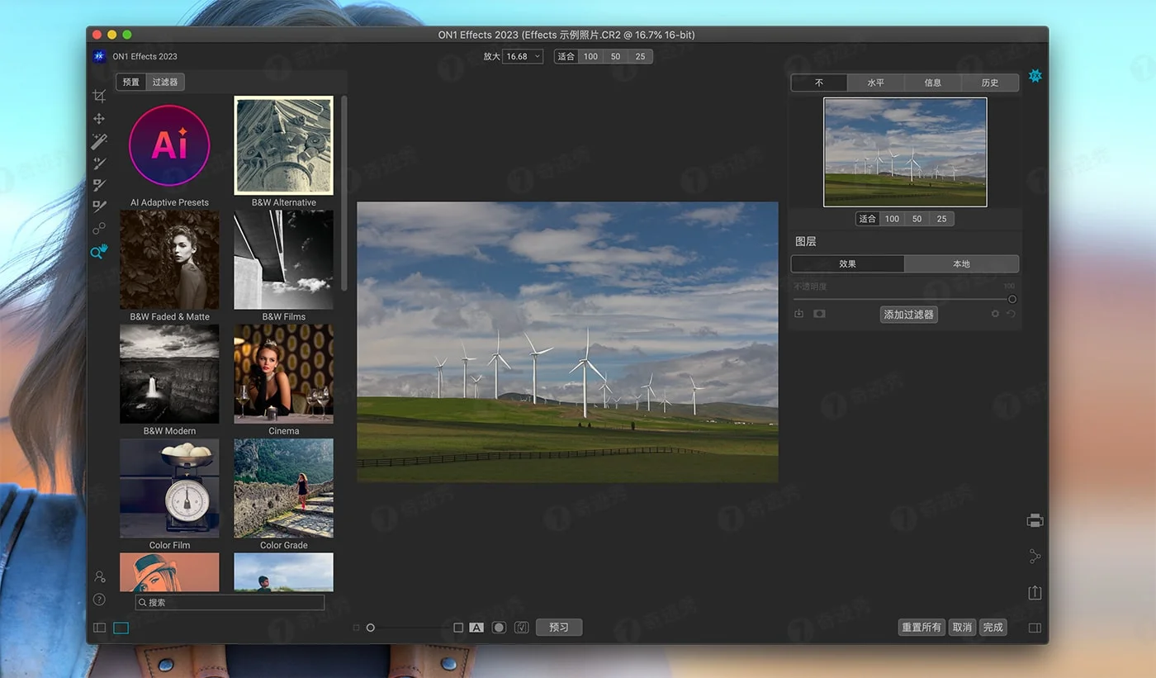Click the Print icon
Viewport: 1156px width, 678px height.
(x=1035, y=520)
